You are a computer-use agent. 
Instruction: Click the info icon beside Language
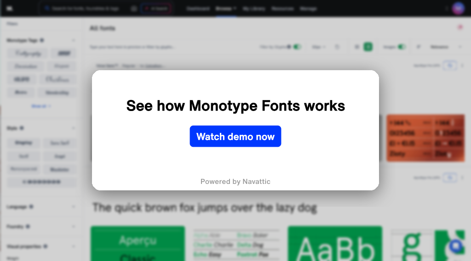click(x=31, y=207)
